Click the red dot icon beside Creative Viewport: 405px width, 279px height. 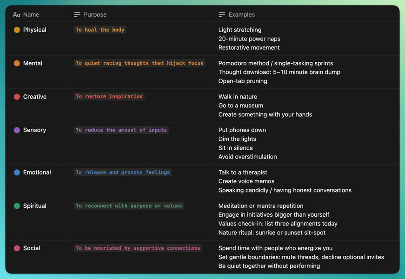click(x=17, y=97)
